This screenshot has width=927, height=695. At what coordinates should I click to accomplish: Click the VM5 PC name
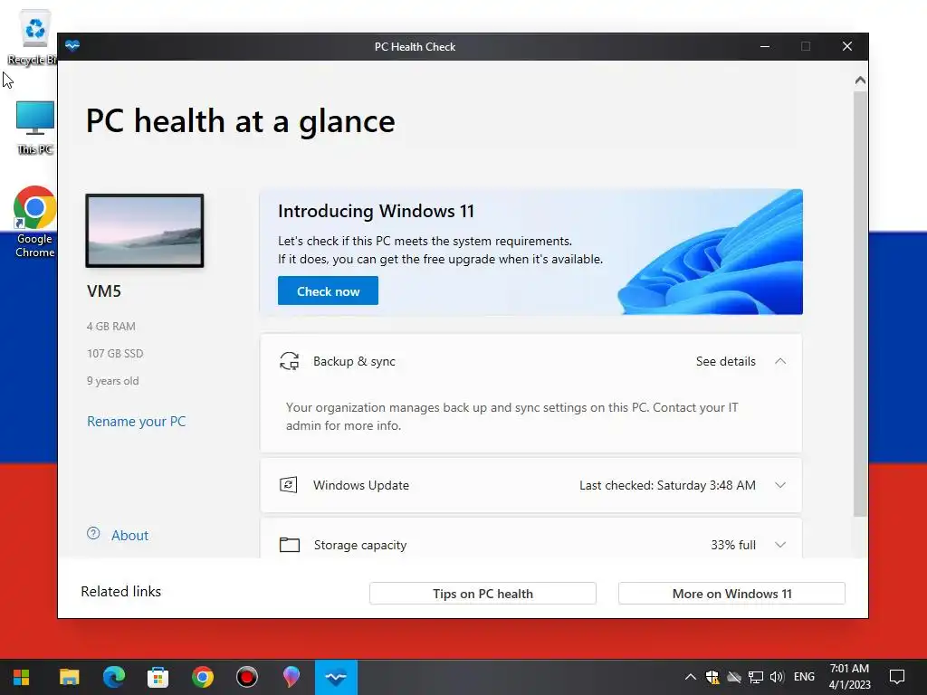click(104, 290)
